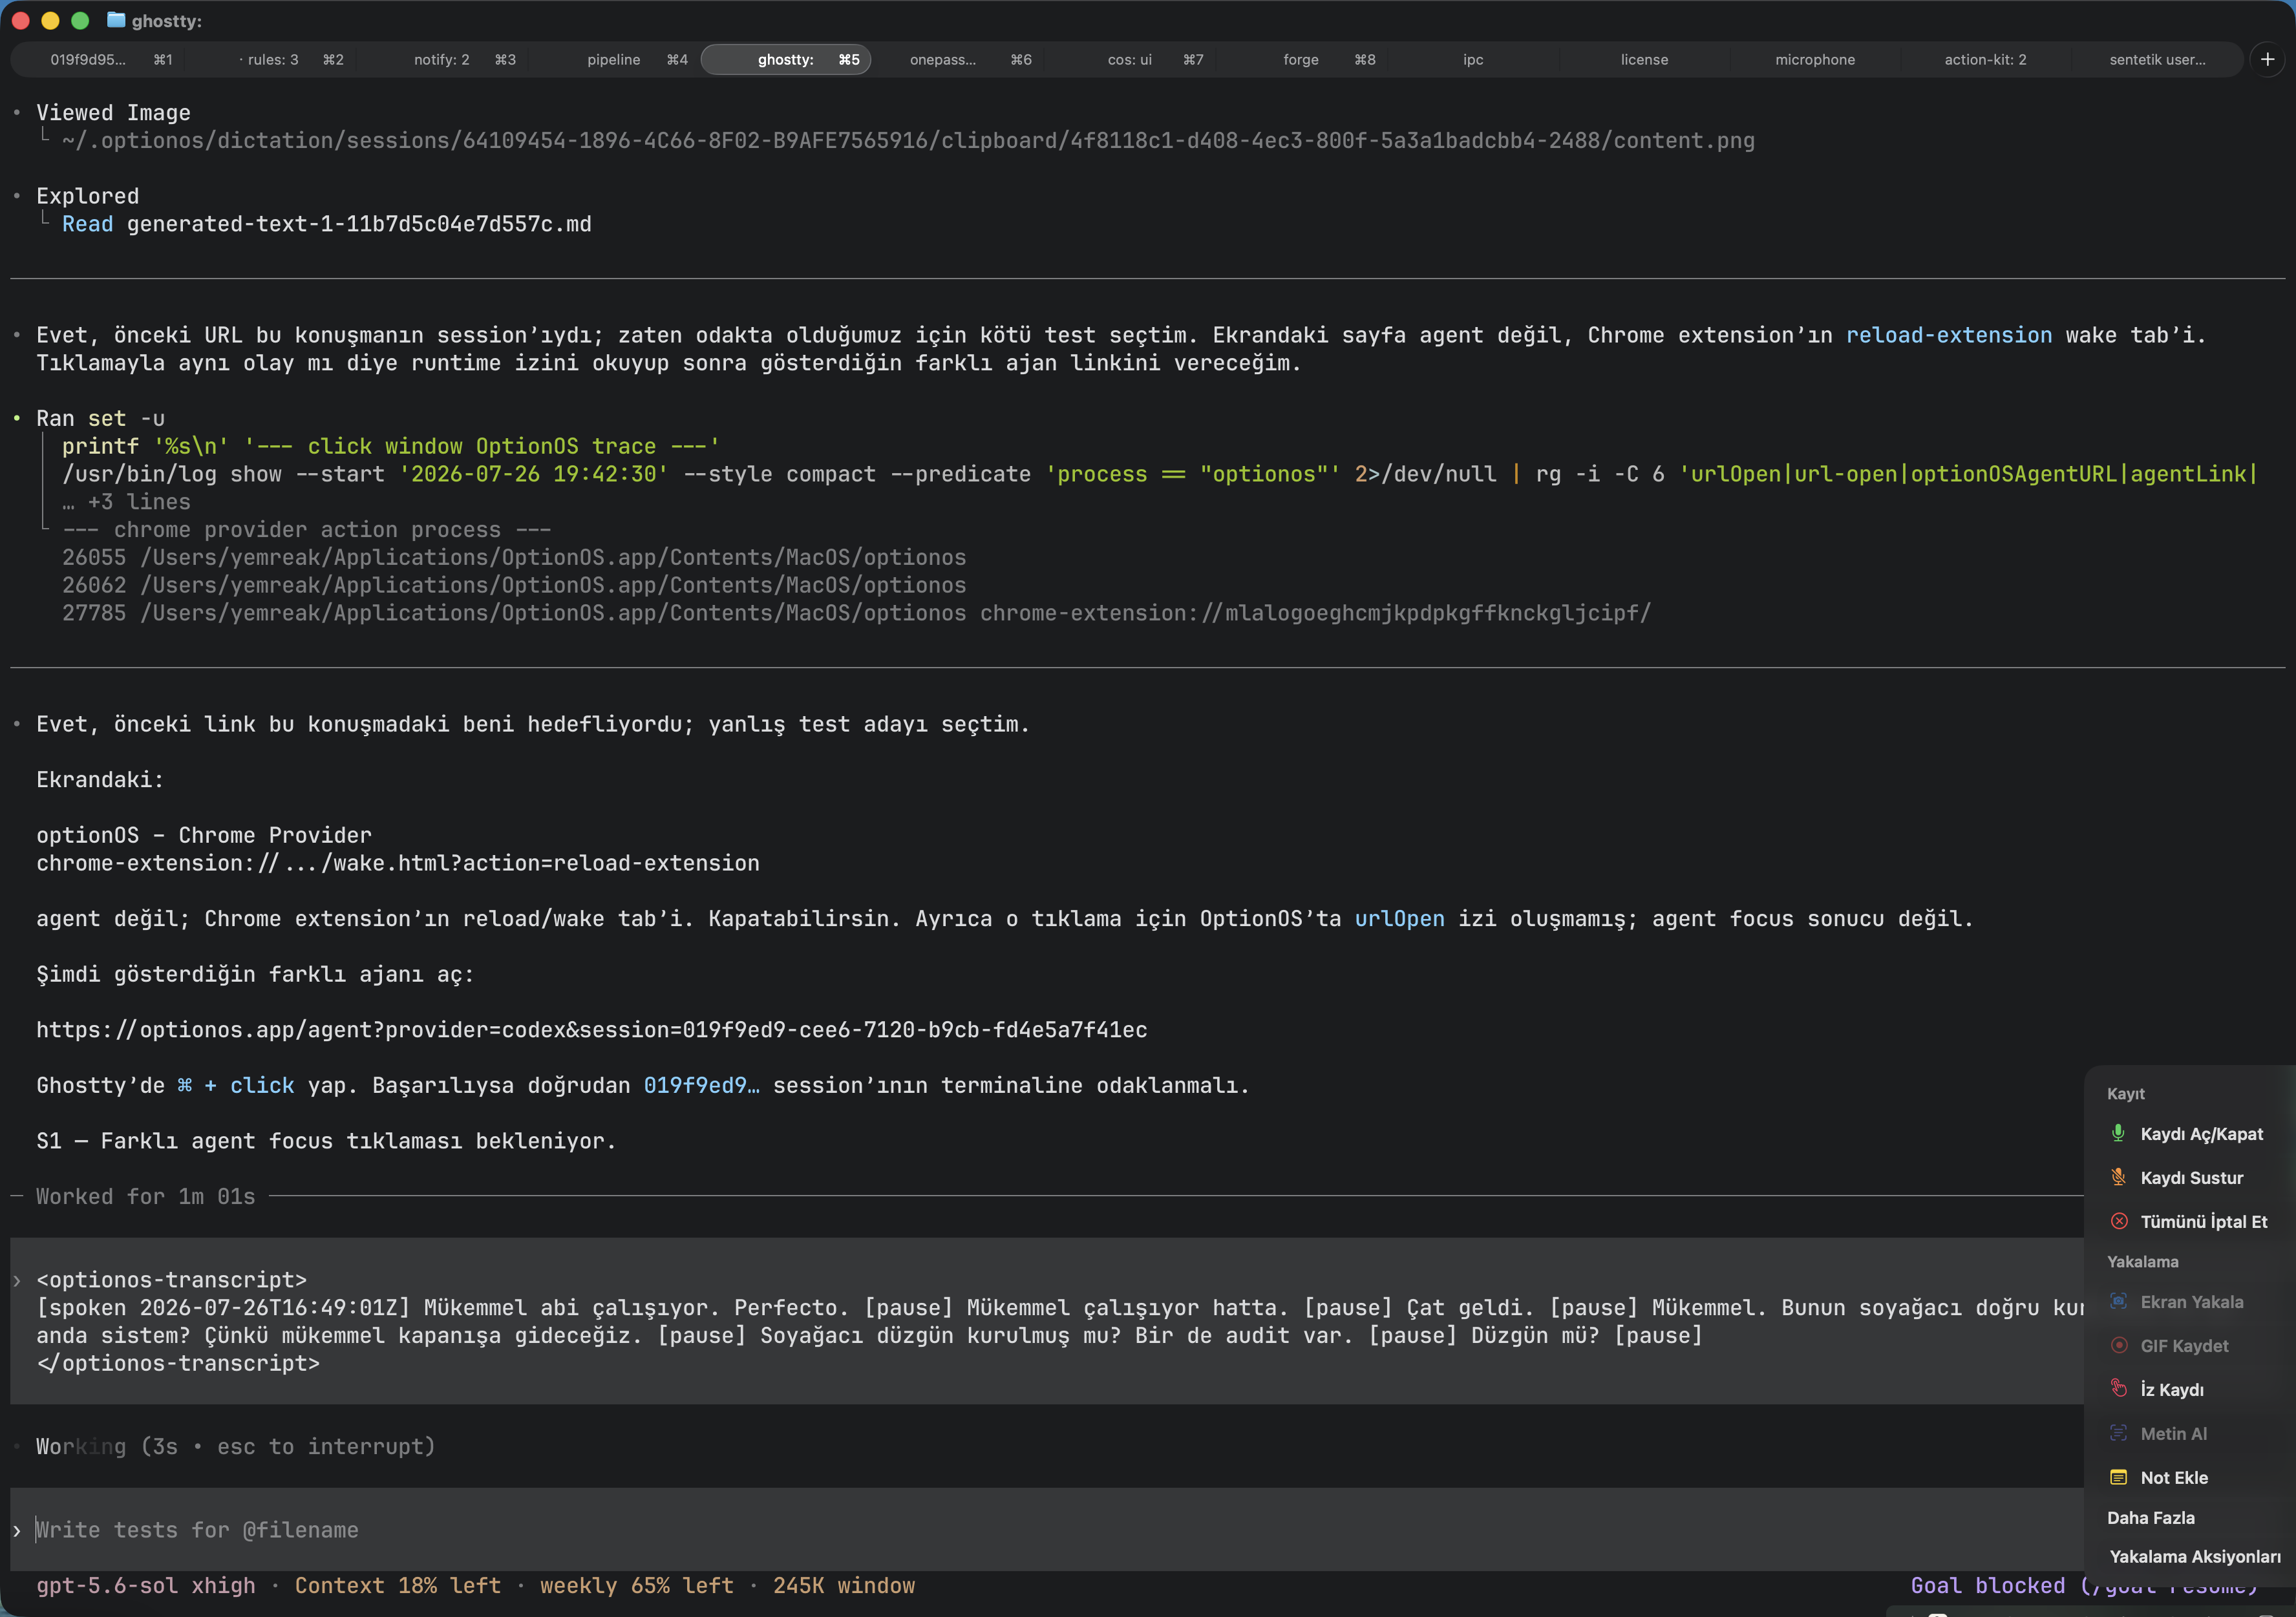Click 'weekly 65% left' status entry

(x=637, y=1586)
